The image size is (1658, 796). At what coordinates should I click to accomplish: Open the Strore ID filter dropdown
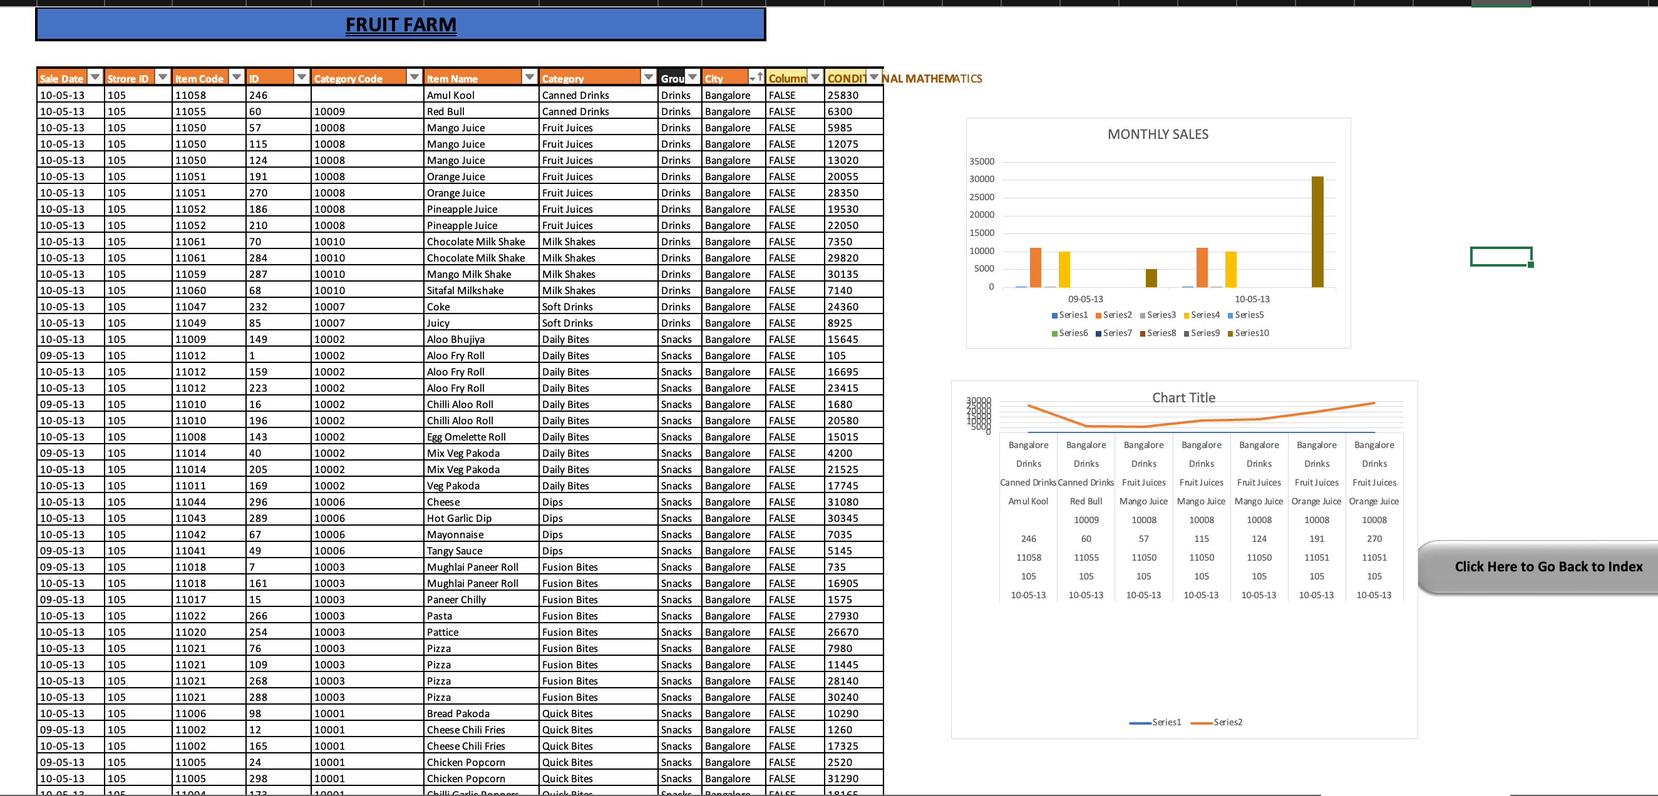(x=163, y=77)
